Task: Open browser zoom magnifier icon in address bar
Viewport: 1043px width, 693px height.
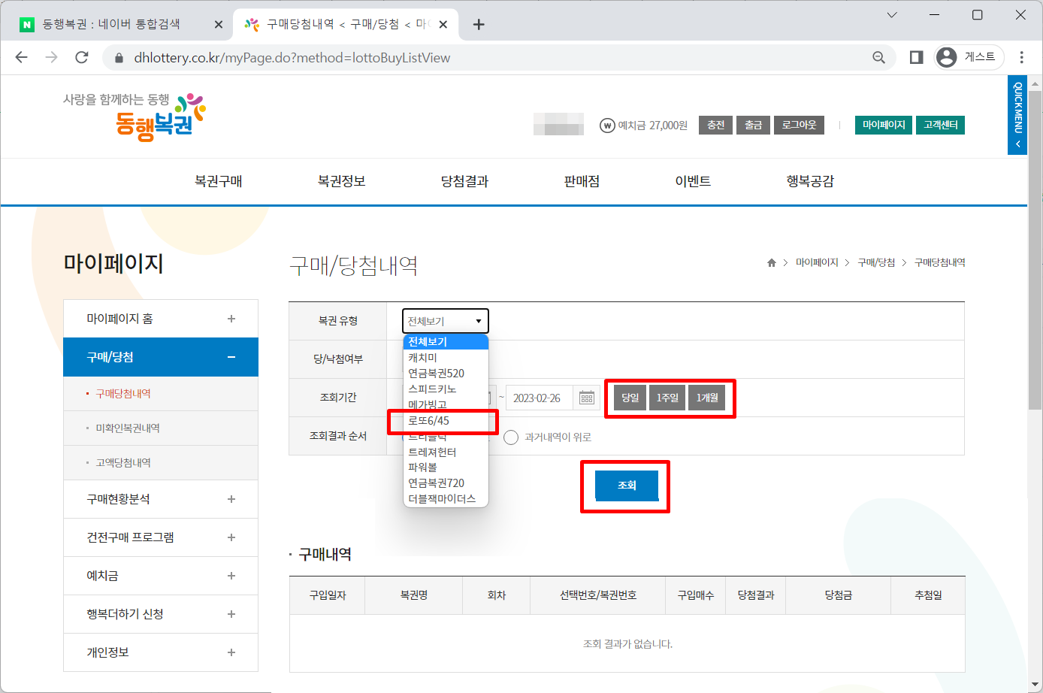Action: pyautogui.click(x=878, y=58)
